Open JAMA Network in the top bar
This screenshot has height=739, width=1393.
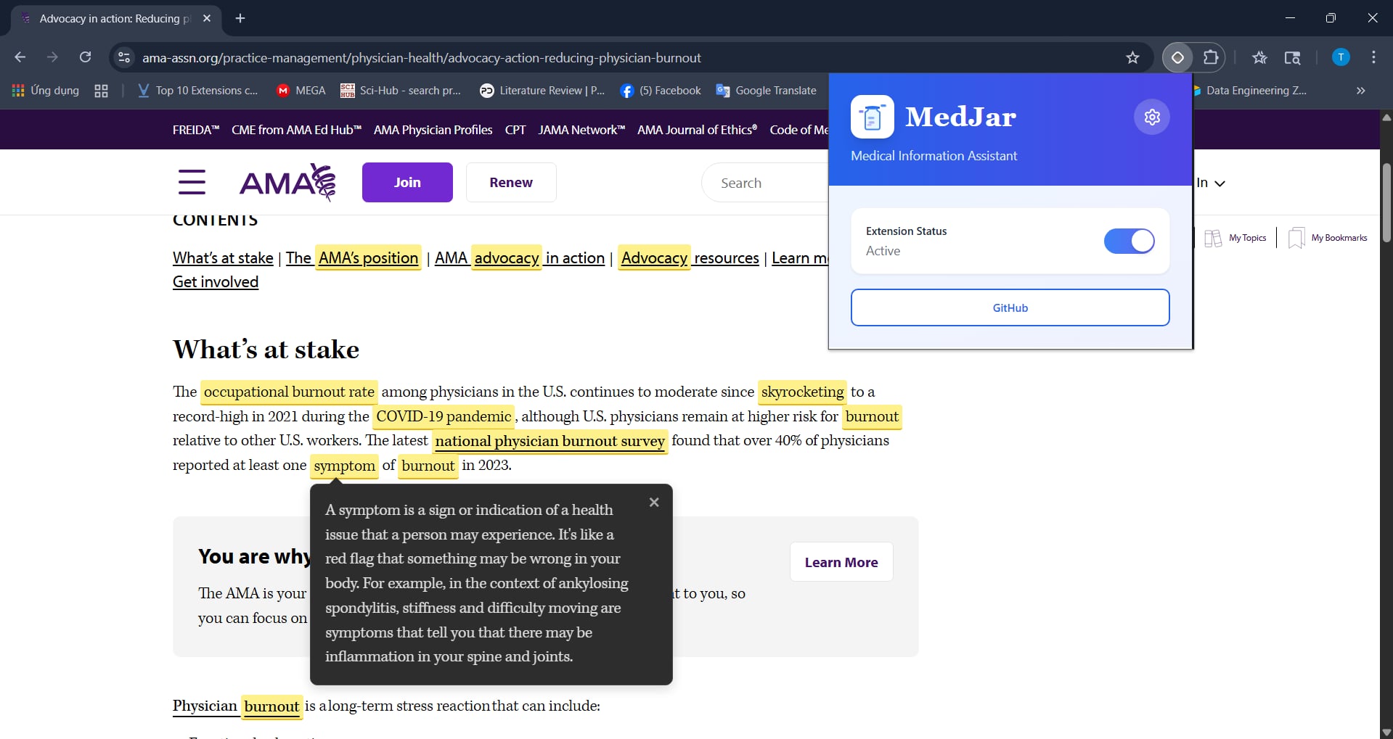click(581, 130)
